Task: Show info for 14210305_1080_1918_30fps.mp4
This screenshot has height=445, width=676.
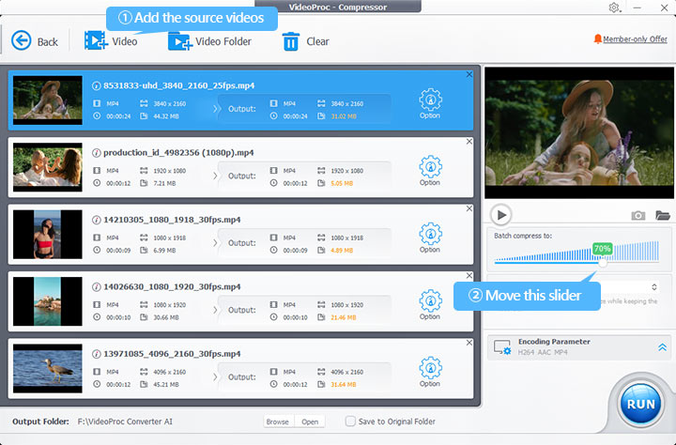Action: click(97, 220)
